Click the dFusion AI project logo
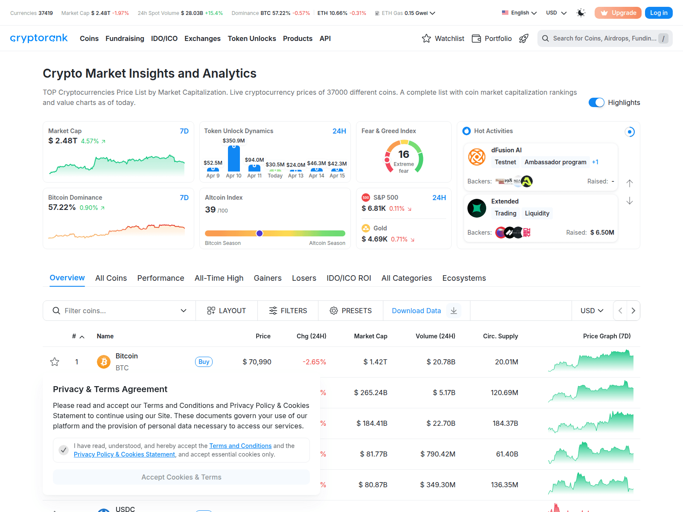Viewport: 683px width, 512px height. [x=477, y=157]
